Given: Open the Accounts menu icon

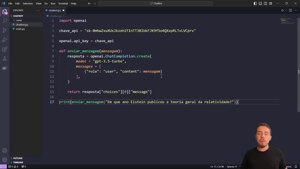Looking at the screenshot, I should point(5,150).
